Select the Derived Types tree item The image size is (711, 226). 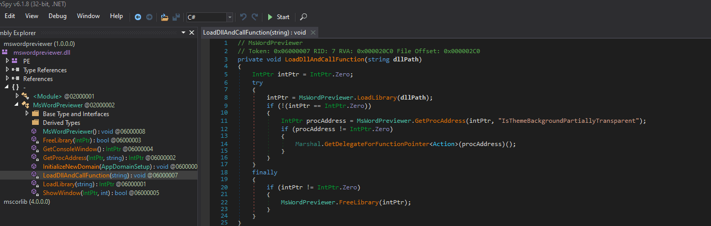coord(61,122)
